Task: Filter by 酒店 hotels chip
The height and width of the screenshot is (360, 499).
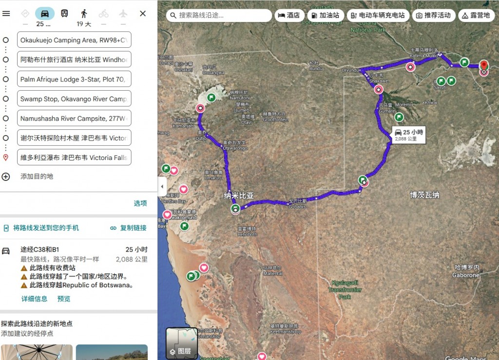Action: [x=289, y=15]
